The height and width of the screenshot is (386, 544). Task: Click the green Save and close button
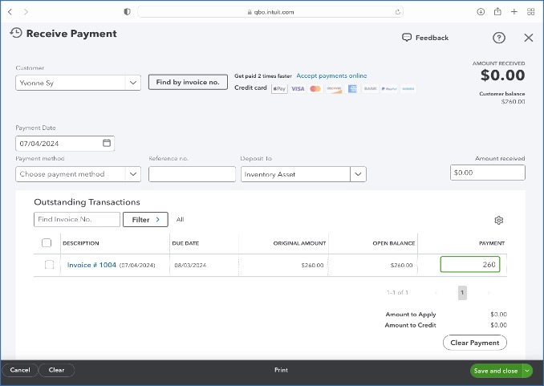(496, 371)
